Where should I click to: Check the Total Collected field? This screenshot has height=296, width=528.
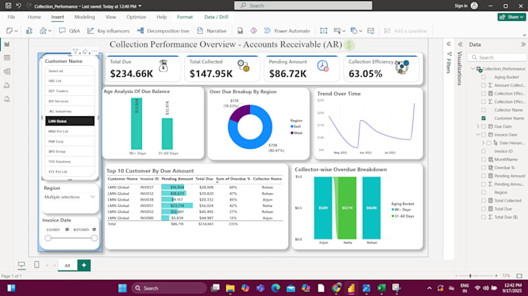click(x=484, y=201)
